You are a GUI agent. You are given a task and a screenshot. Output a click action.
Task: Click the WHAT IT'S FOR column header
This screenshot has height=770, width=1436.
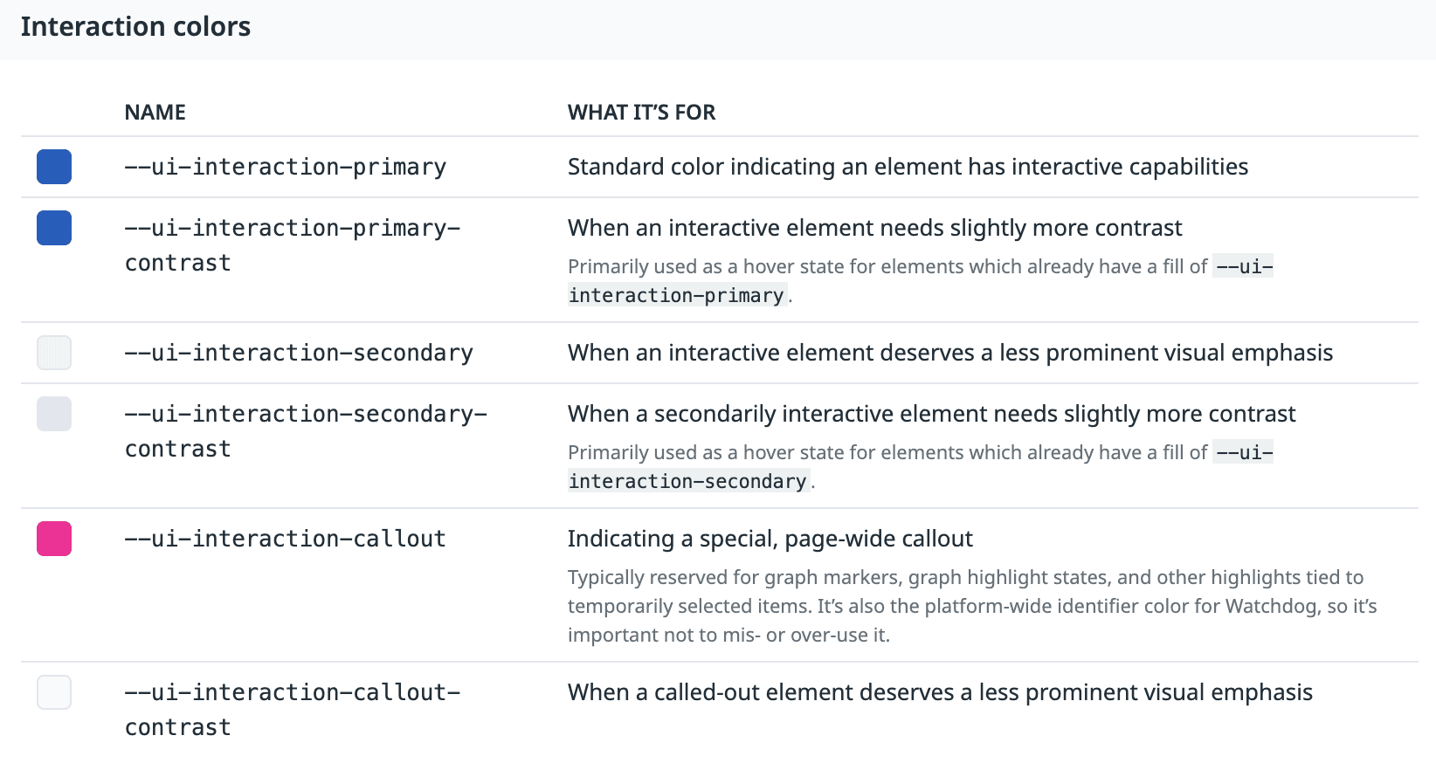pyautogui.click(x=641, y=113)
